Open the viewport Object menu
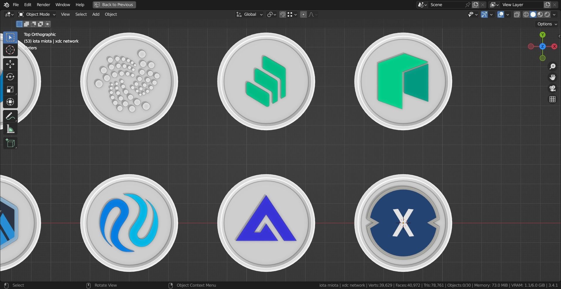 click(111, 14)
